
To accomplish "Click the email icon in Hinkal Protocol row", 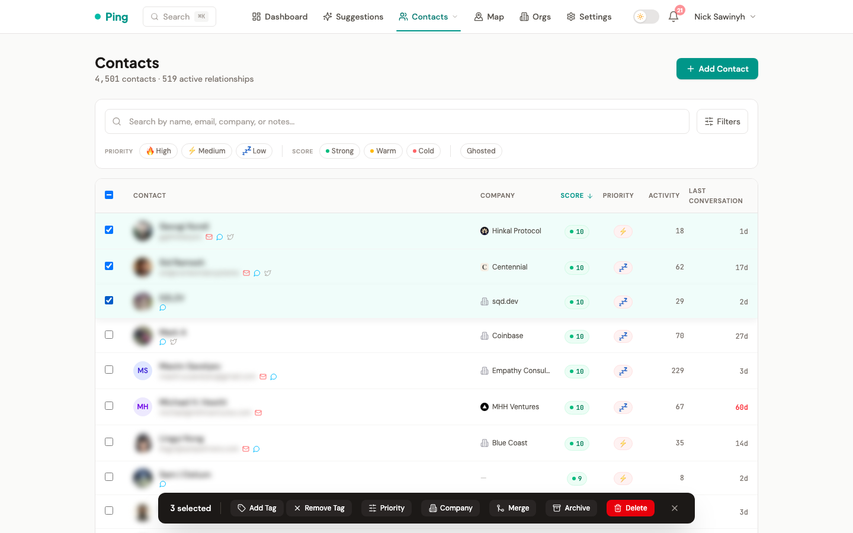I will click(209, 237).
